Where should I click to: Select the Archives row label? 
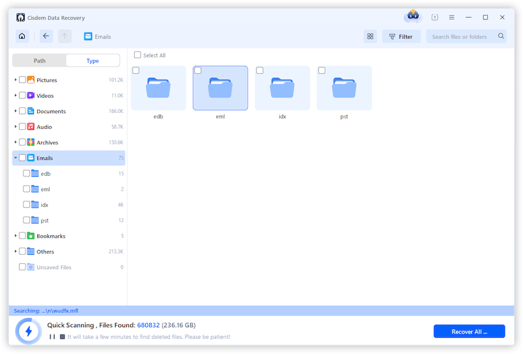click(x=47, y=142)
